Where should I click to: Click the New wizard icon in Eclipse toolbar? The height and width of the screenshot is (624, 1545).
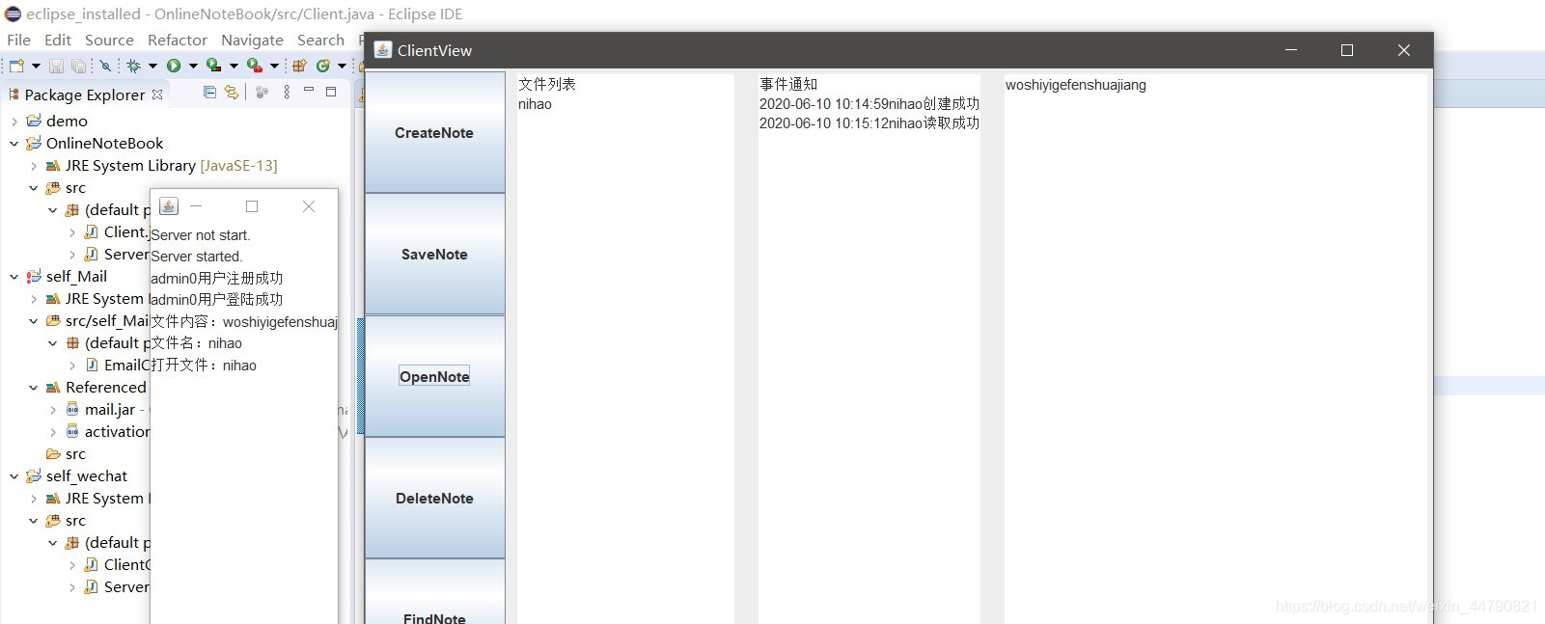[x=16, y=66]
